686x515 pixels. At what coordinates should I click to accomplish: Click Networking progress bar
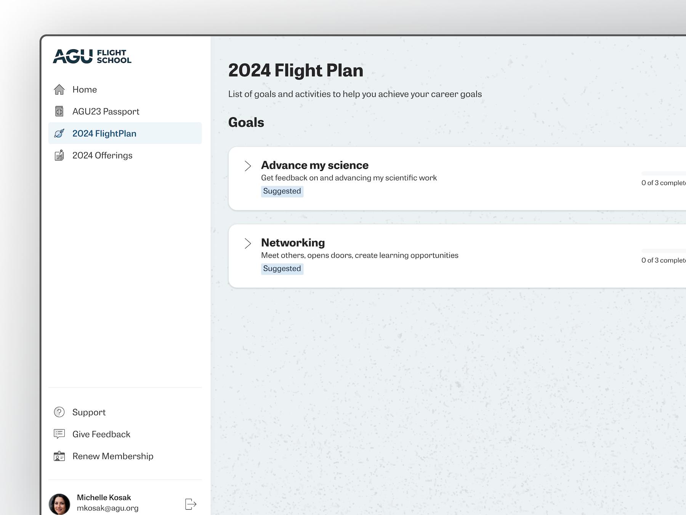[x=664, y=251]
